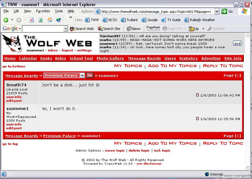
Task: Open Photo Gallery in site navigation
Action: tap(110, 58)
